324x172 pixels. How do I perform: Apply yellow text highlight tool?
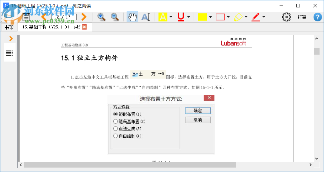163,17
